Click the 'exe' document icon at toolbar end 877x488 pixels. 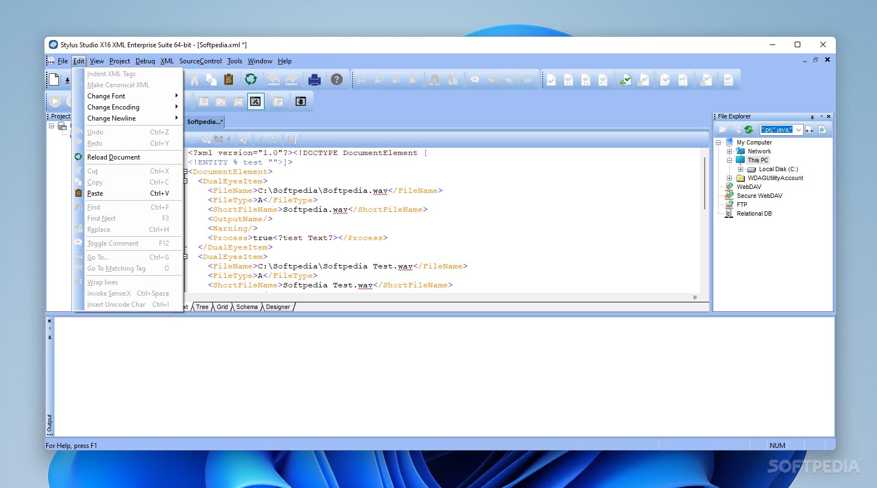[729, 81]
